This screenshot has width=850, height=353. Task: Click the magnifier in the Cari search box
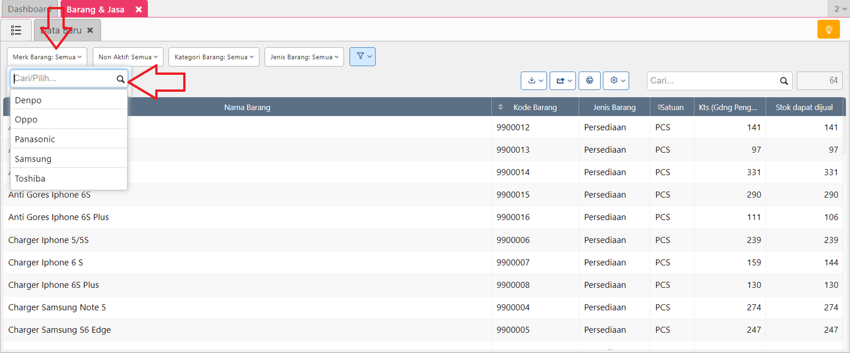(x=784, y=81)
